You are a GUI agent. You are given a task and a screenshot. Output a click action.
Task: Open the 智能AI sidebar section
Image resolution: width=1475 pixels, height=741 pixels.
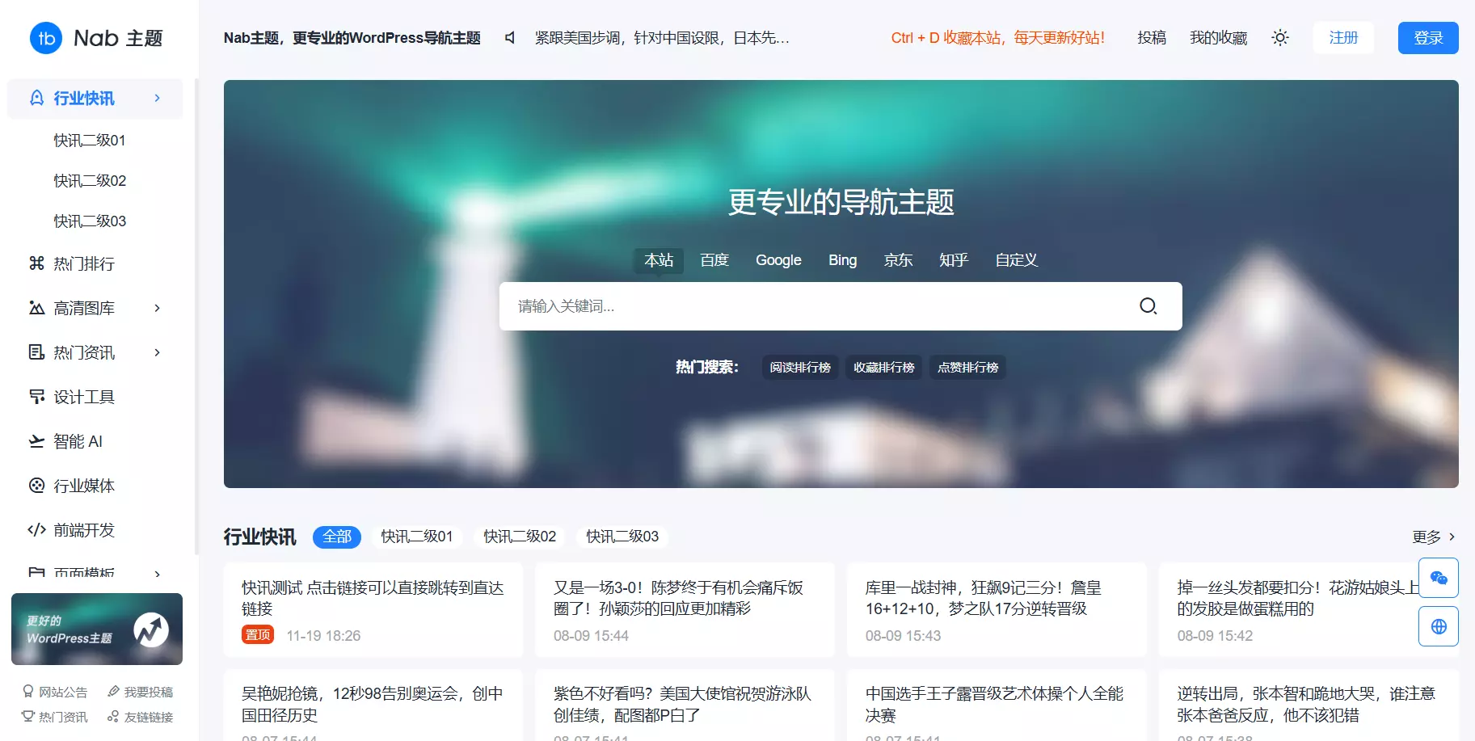(x=78, y=441)
